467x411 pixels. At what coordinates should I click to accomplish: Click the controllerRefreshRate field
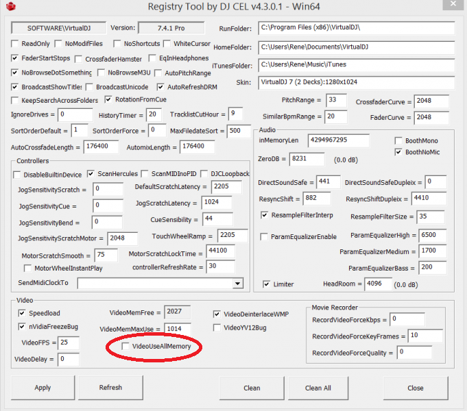(x=220, y=266)
